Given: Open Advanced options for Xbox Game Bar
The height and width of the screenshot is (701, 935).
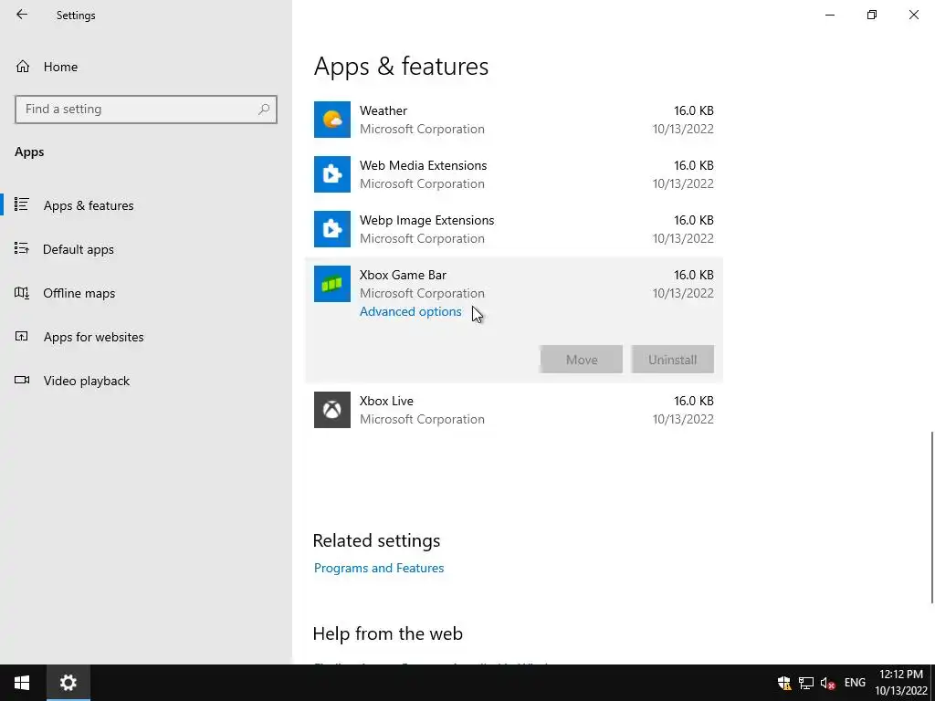Looking at the screenshot, I should (410, 312).
